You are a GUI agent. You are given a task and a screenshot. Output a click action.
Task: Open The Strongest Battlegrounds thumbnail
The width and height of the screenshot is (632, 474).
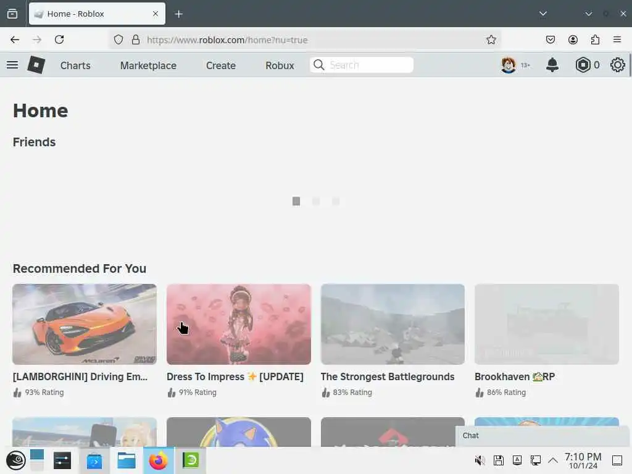(x=393, y=324)
